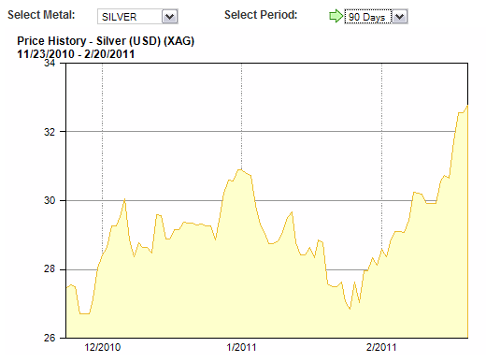Click the 1/2011 x-axis label
The width and height of the screenshot is (486, 362).
pos(241,347)
